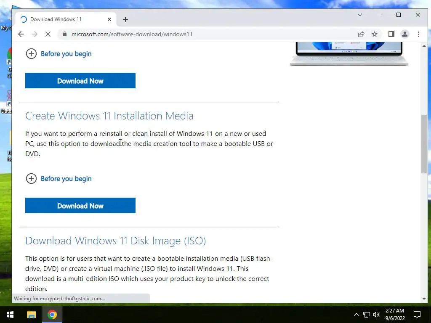Go back to the previous page

click(x=21, y=34)
